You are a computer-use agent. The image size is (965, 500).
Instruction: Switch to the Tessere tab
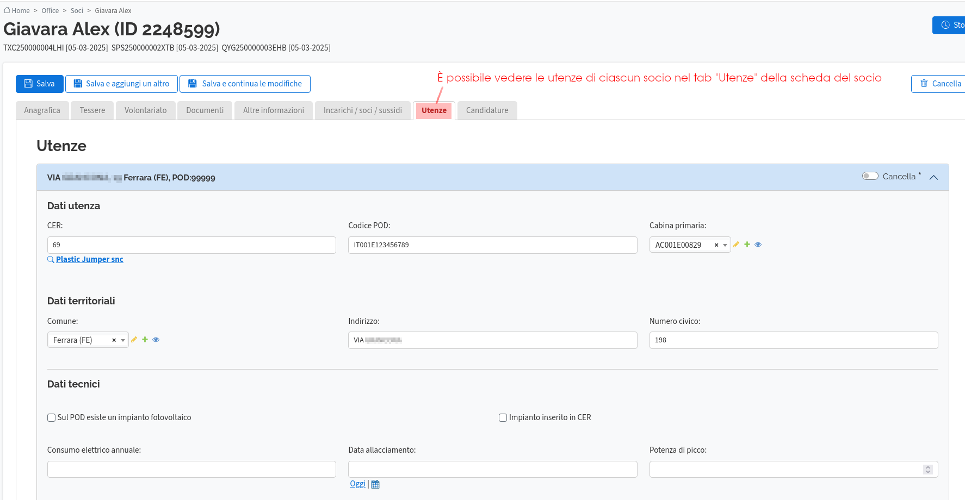coord(92,110)
